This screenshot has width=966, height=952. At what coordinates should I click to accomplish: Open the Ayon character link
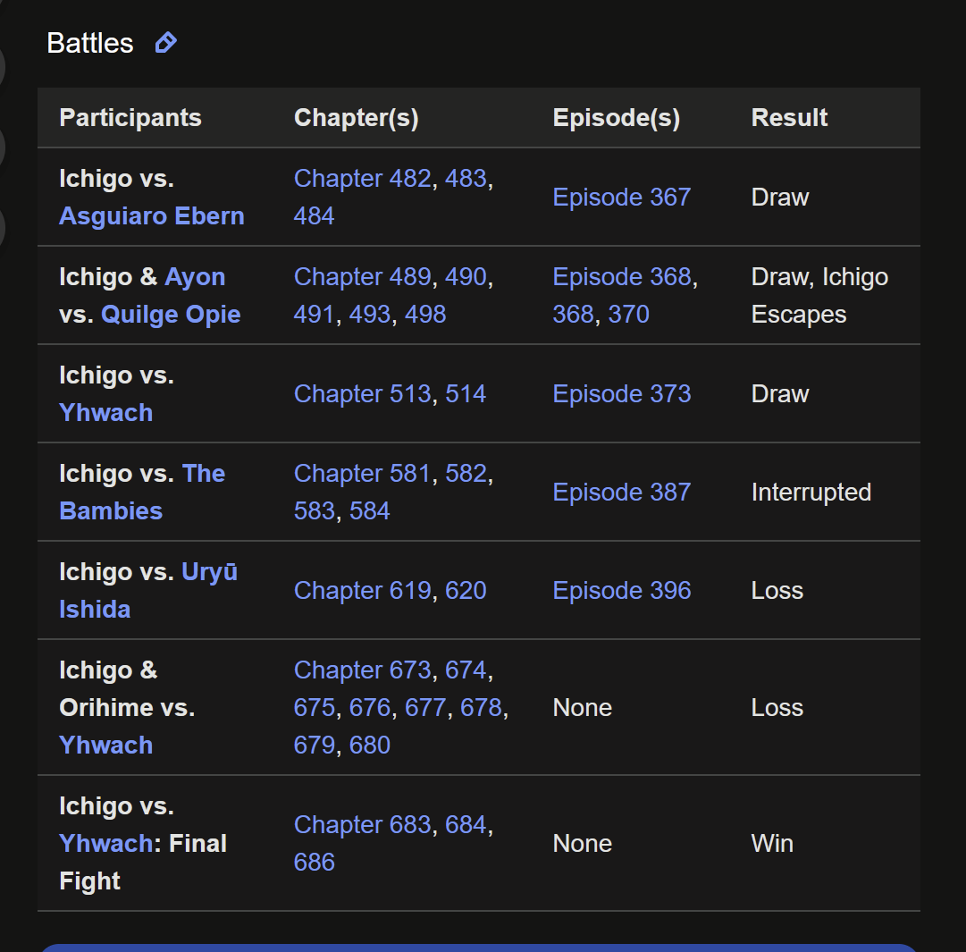[x=195, y=277]
